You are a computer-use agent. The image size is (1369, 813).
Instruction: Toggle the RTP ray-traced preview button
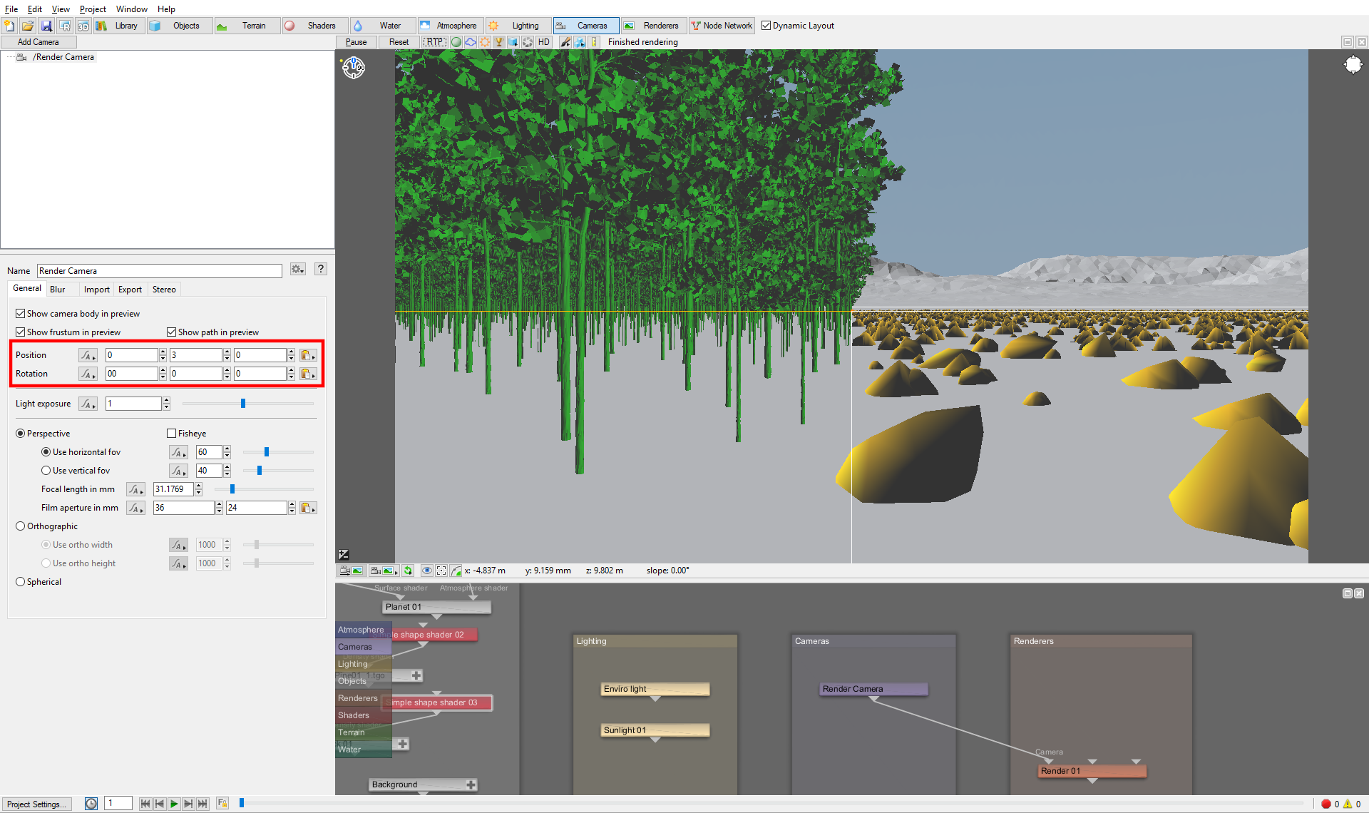click(x=434, y=42)
